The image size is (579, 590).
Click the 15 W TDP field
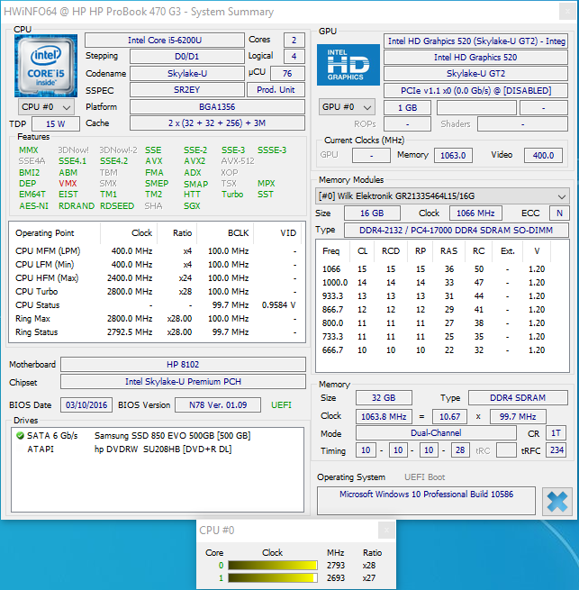point(56,124)
